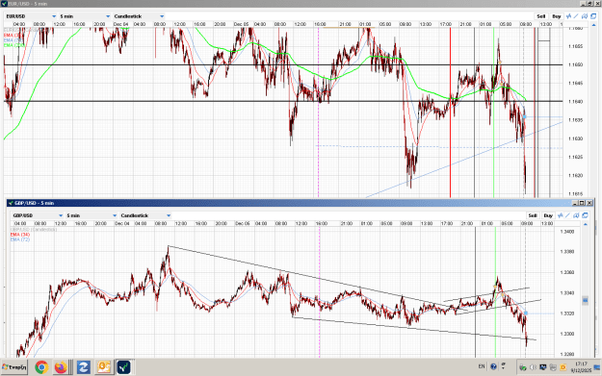Open the Start button in taskbar
Viewport: 602px width, 376px height.
(14, 367)
